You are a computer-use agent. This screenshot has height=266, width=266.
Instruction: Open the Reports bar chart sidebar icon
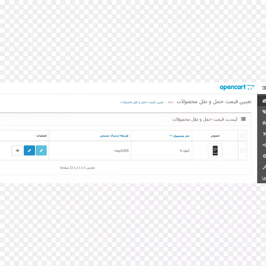coord(264,178)
